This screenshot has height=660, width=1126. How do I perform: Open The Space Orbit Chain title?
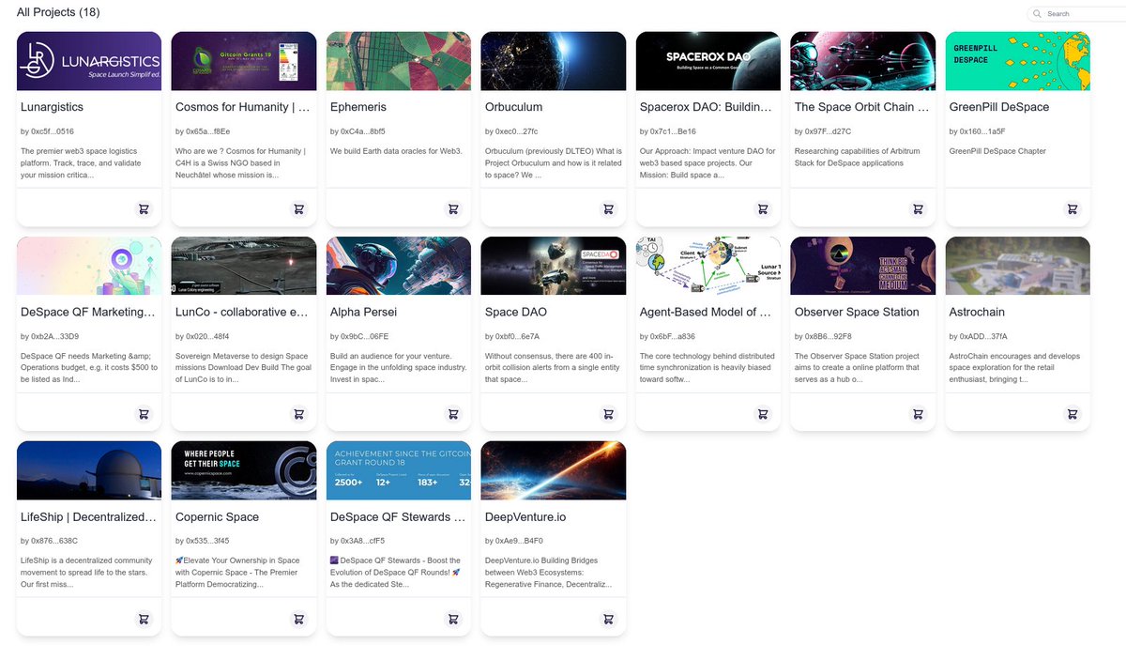pyautogui.click(x=861, y=107)
